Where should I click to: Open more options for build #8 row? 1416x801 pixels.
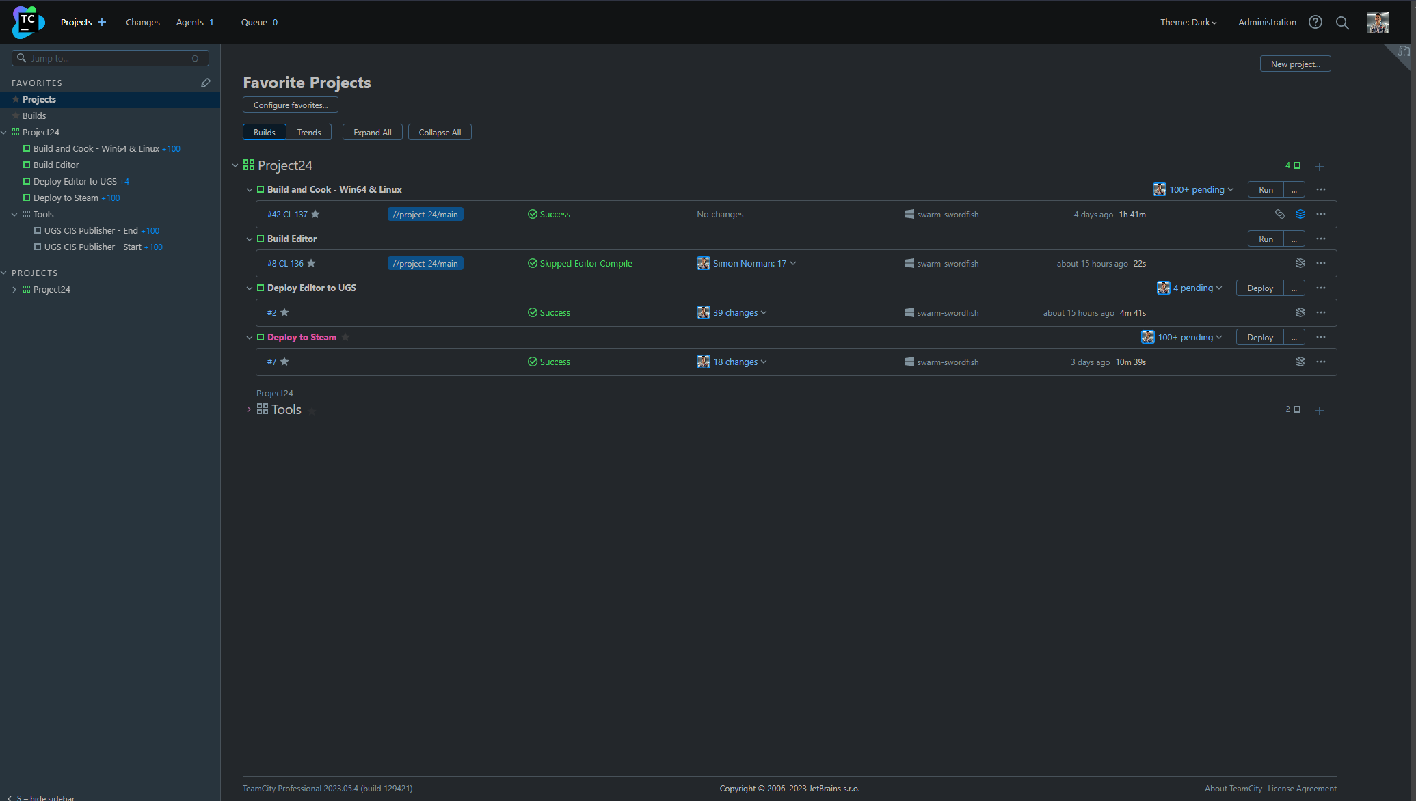click(1320, 263)
